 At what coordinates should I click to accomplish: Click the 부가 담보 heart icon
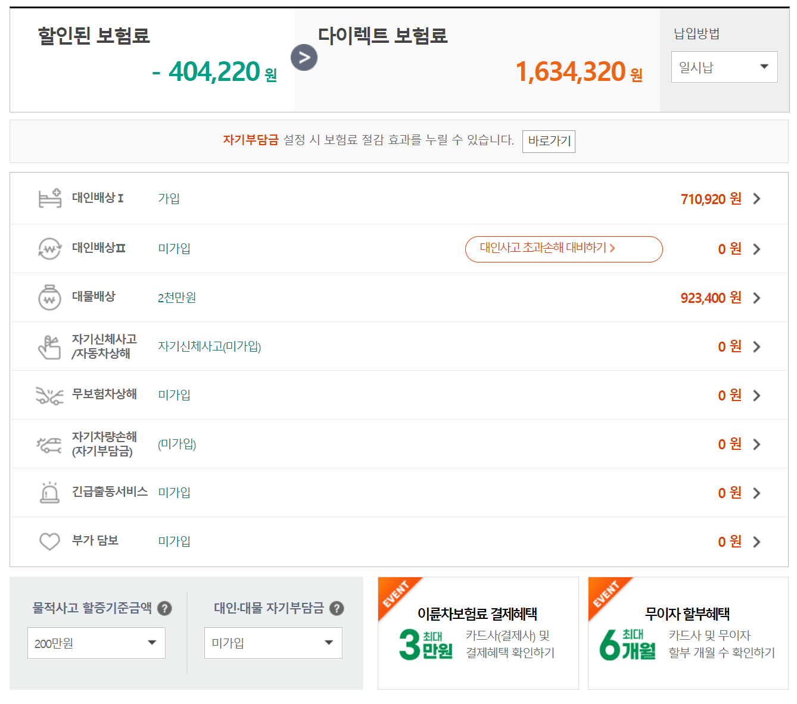(50, 542)
